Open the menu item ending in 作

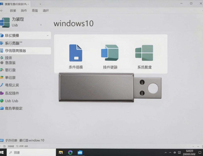pos(24,11)
